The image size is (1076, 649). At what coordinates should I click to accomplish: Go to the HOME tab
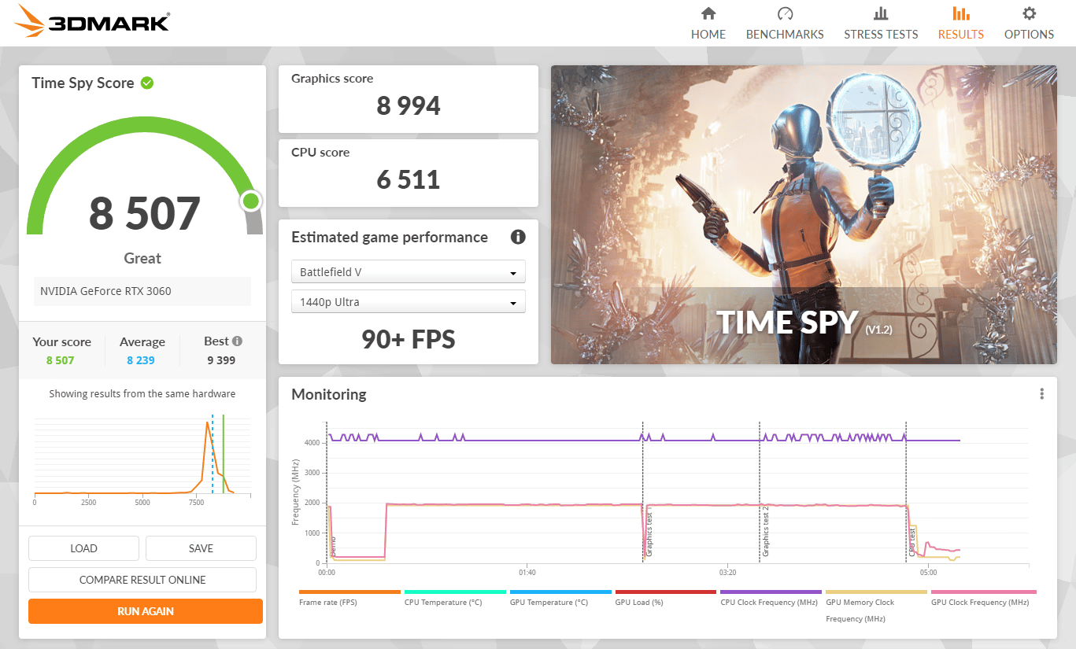(708, 34)
